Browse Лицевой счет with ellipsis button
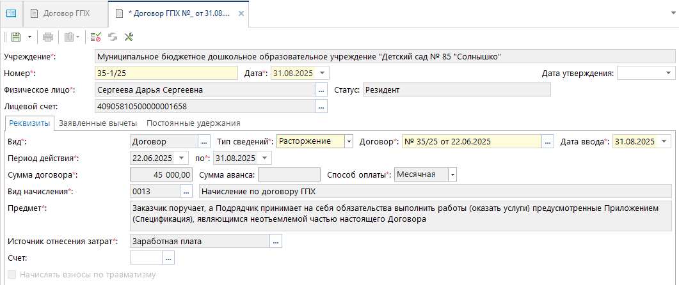Image resolution: width=679 pixels, height=285 pixels. (321, 106)
